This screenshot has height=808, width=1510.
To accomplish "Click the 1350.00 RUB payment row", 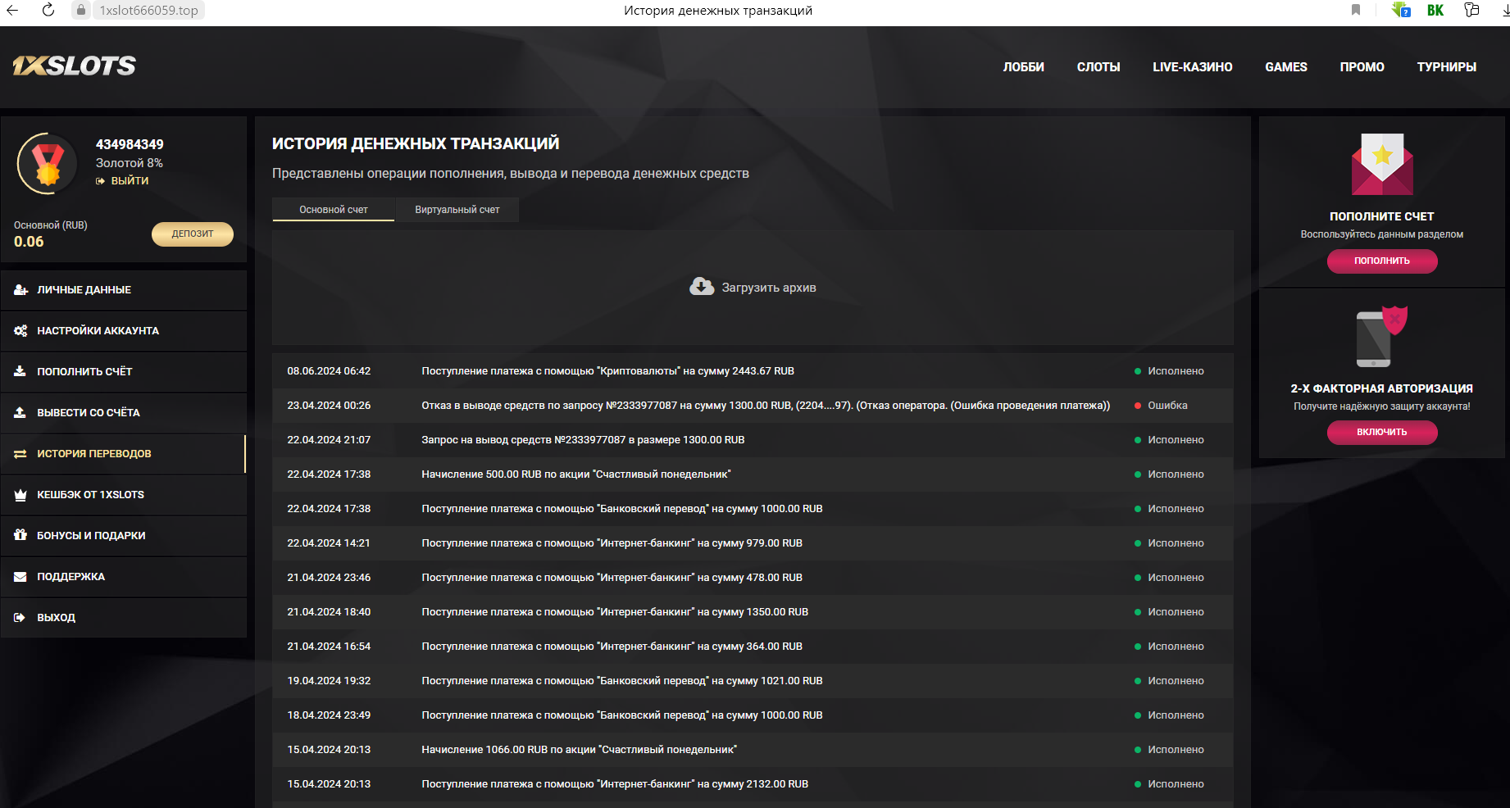I will coord(753,612).
